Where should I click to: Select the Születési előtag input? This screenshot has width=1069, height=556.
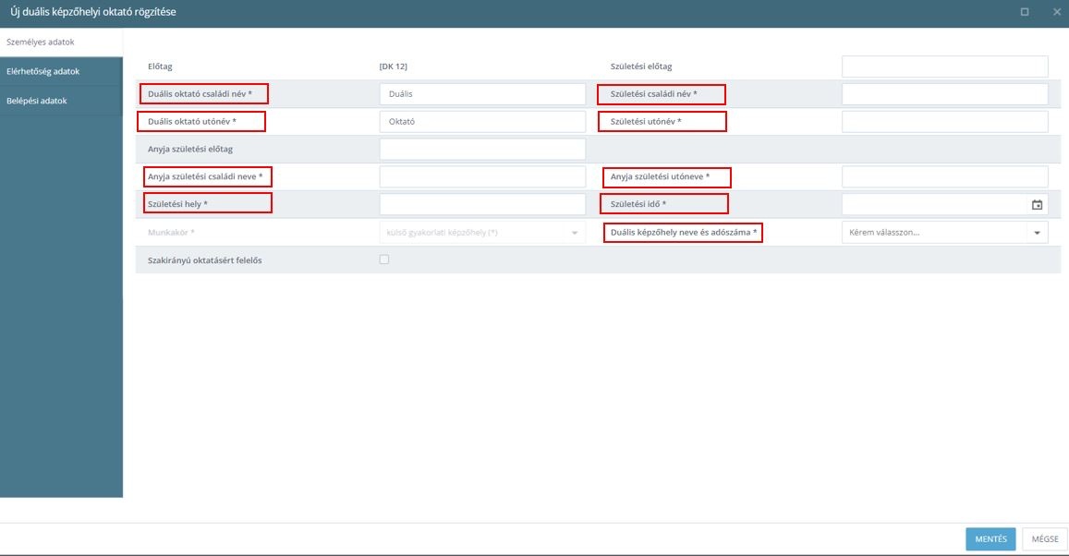point(944,66)
